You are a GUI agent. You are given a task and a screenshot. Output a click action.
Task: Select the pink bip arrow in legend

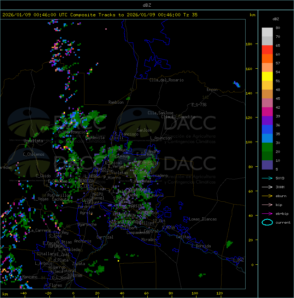tap(267, 205)
